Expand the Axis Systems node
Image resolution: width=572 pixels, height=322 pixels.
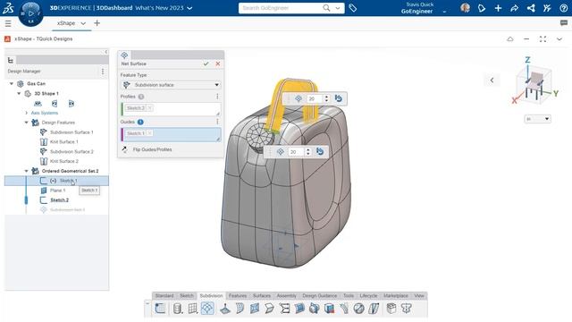click(x=26, y=113)
